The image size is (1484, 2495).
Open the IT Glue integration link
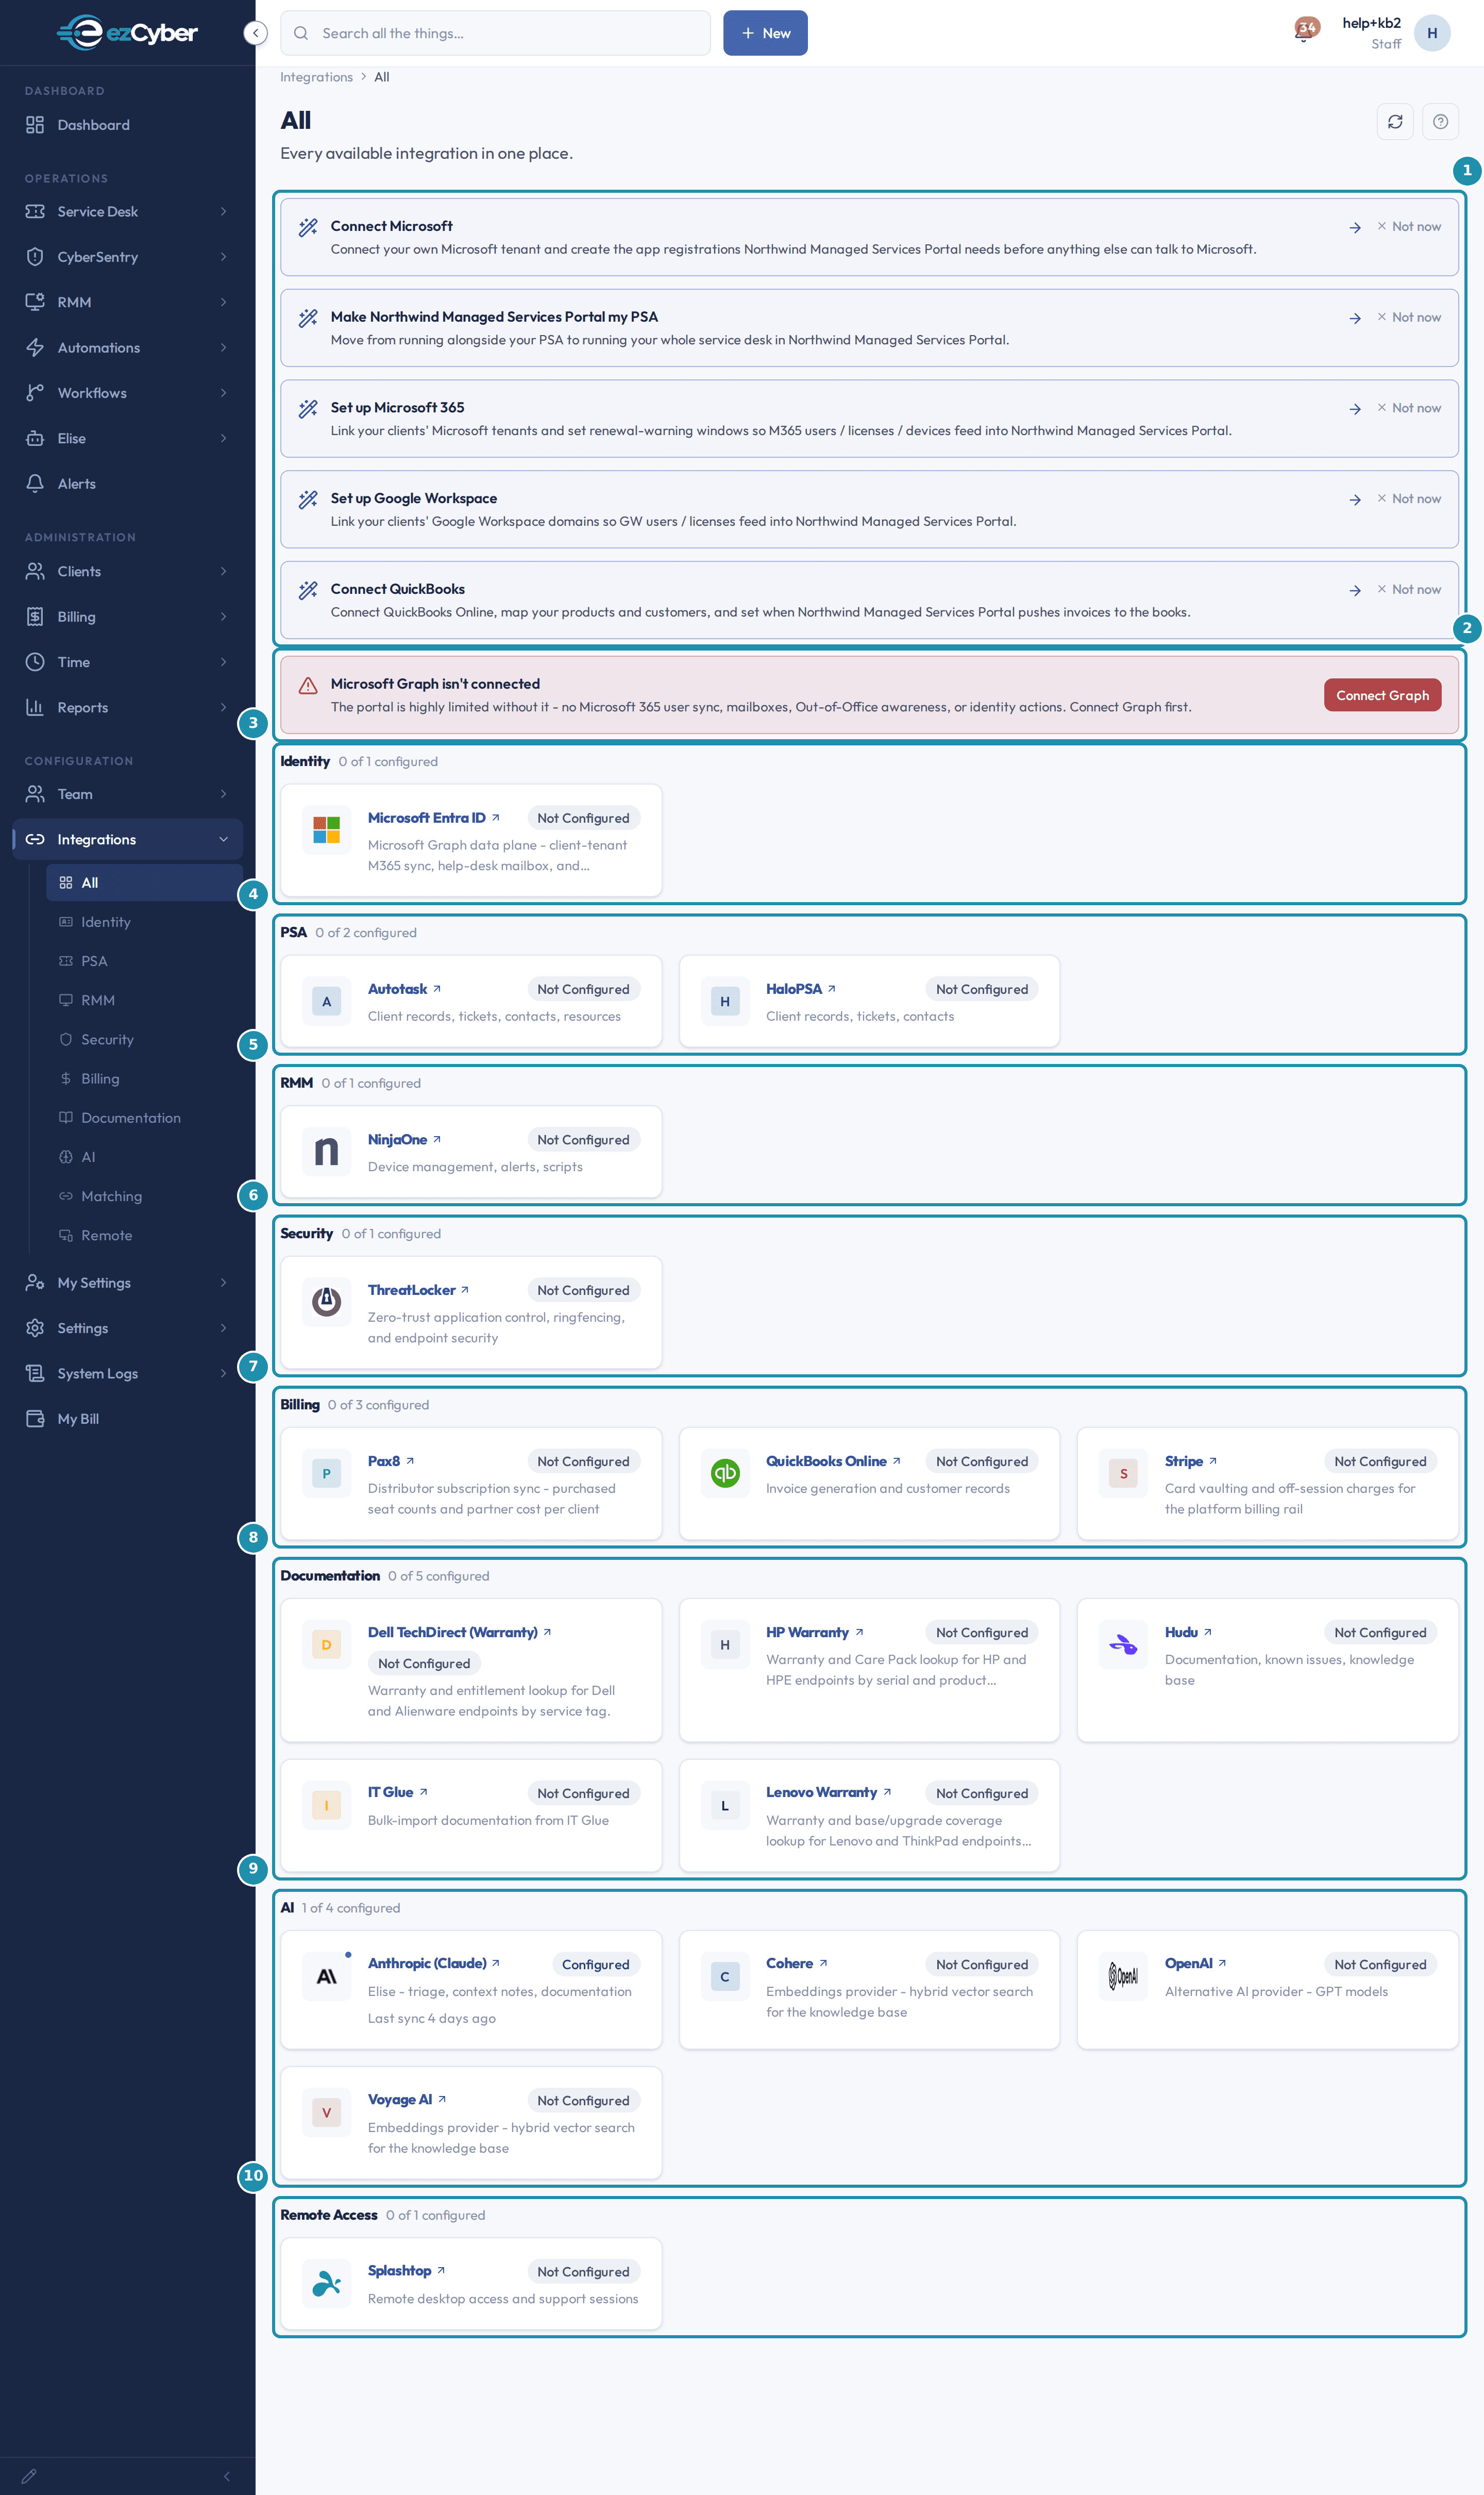pyautogui.click(x=398, y=1793)
